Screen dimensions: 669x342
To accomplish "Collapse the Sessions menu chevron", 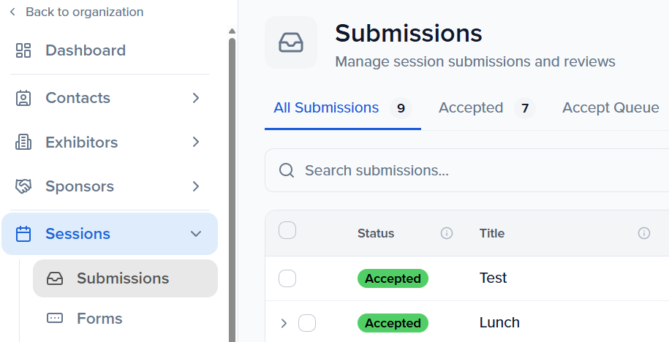I will 196,234.
